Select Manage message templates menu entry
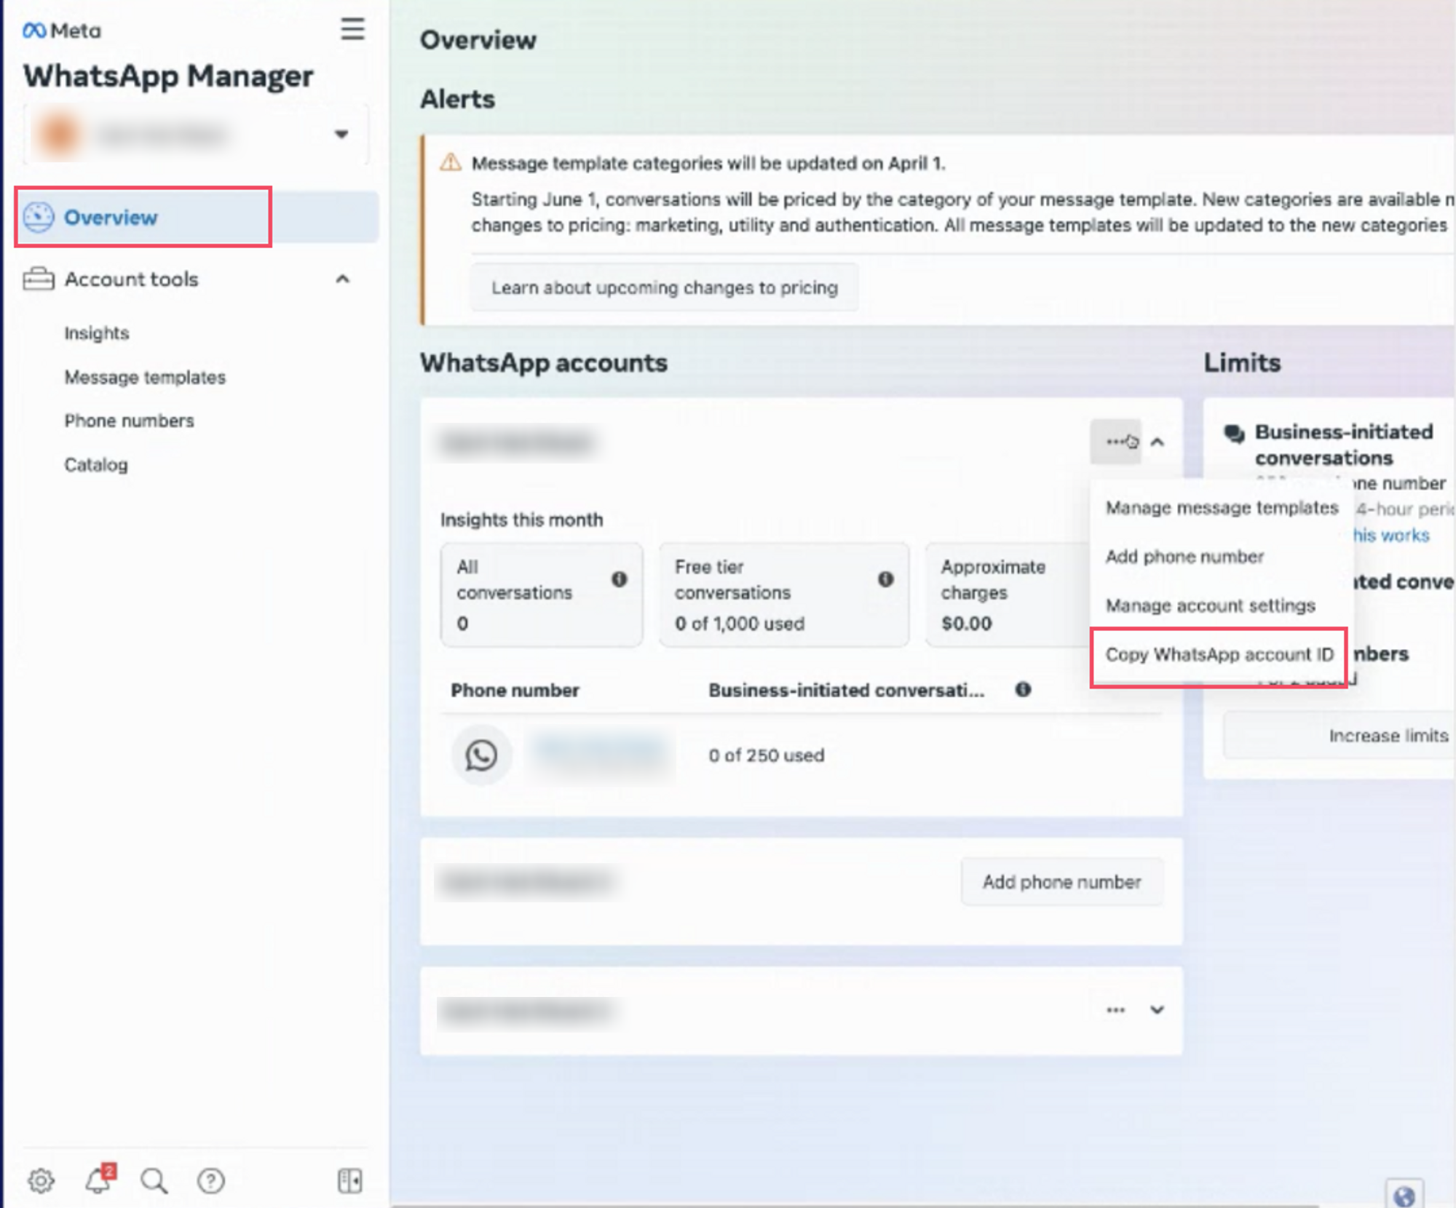This screenshot has width=1456, height=1208. coord(1222,507)
